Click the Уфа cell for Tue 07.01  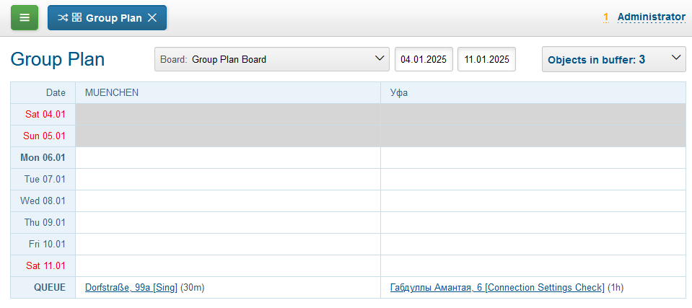click(533, 180)
